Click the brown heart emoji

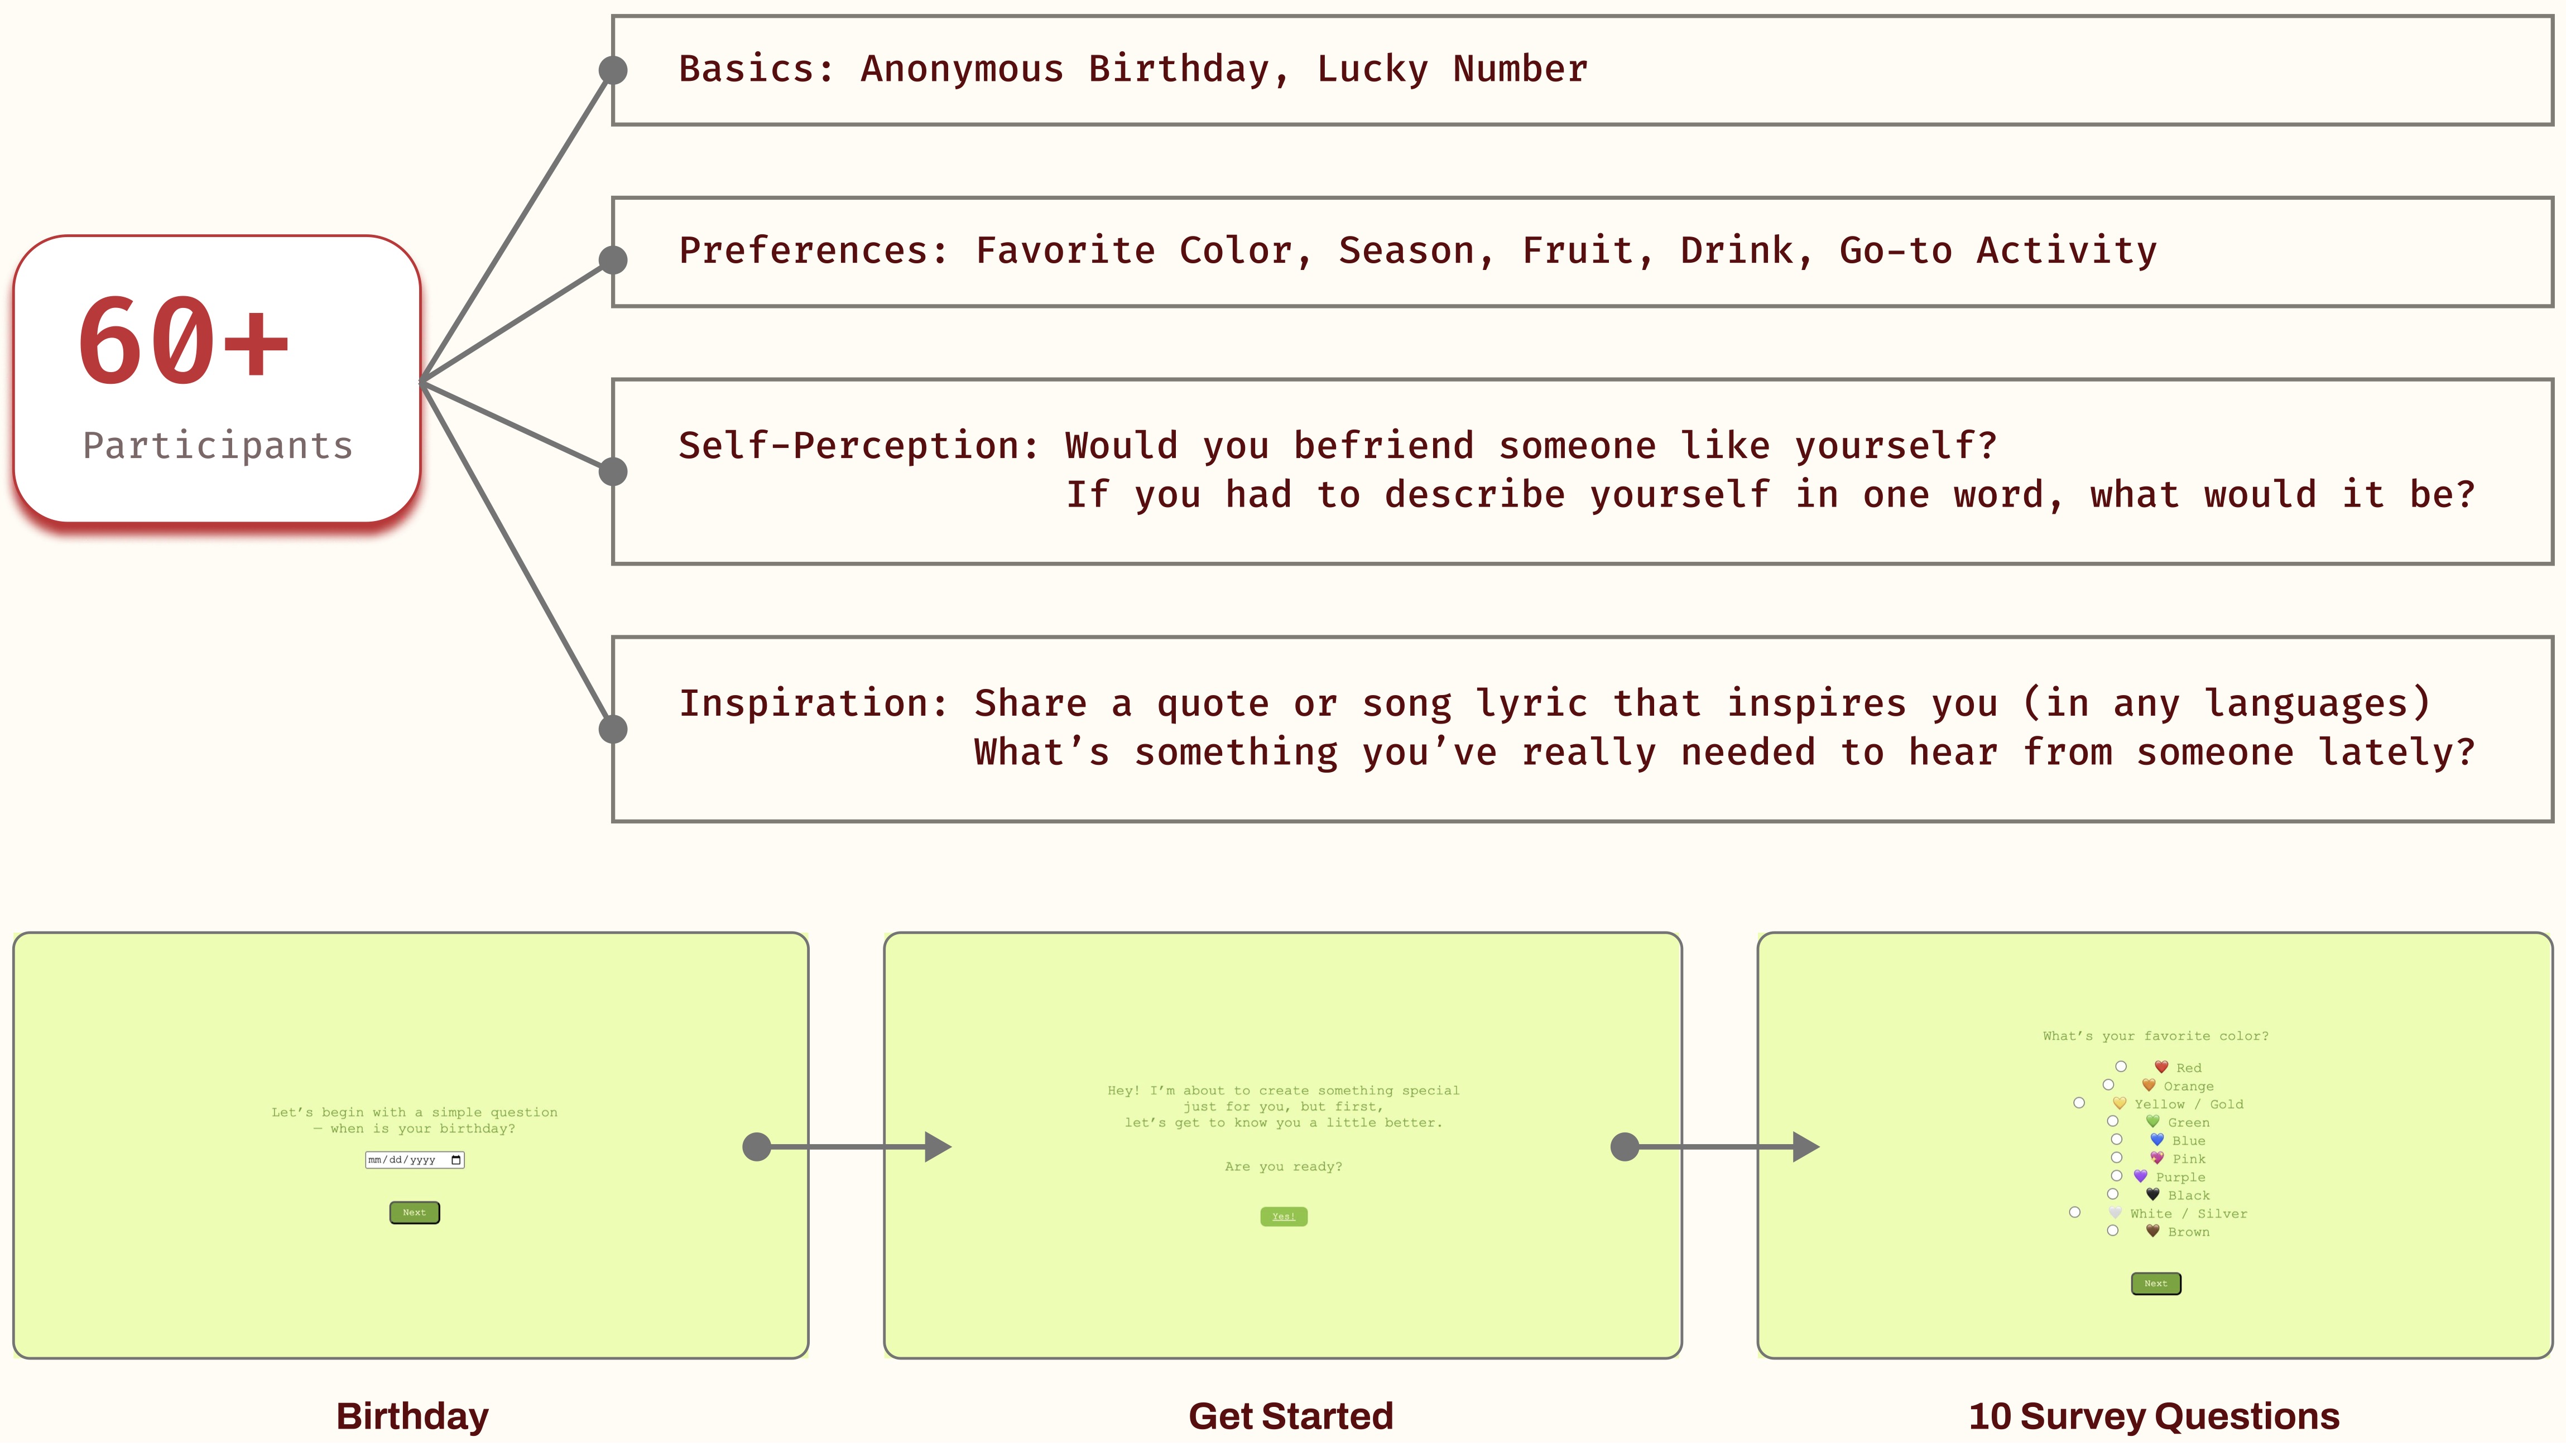coord(2153,1231)
